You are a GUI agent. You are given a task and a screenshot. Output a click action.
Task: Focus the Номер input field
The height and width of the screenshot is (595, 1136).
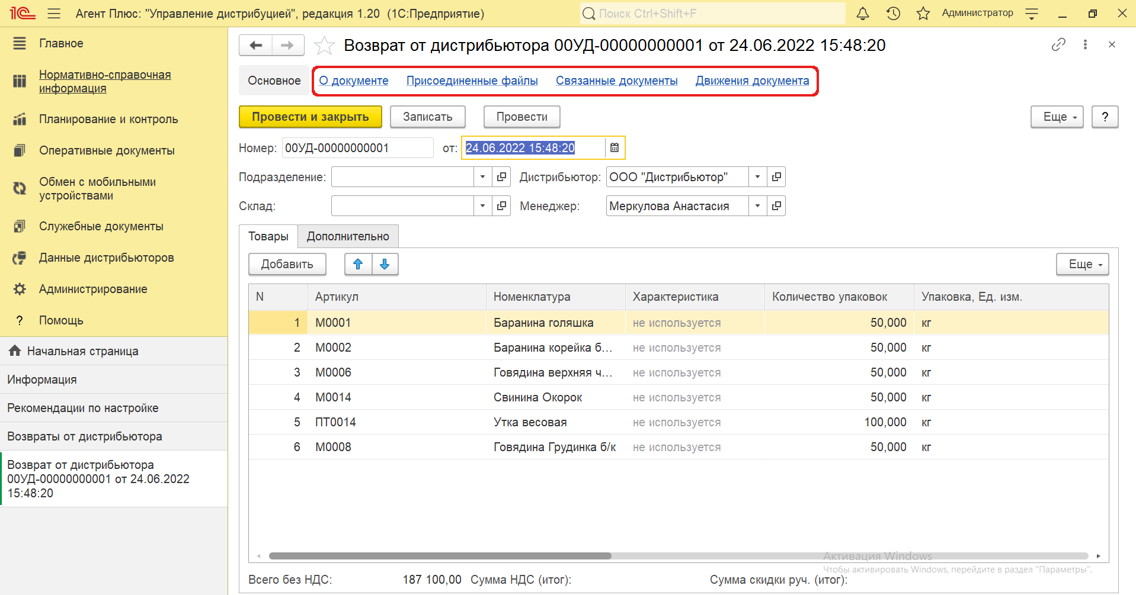[358, 148]
